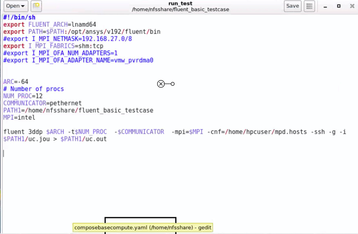The width and height of the screenshot is (358, 234).
Task: Click the ARC=-64 line
Action: click(16, 82)
